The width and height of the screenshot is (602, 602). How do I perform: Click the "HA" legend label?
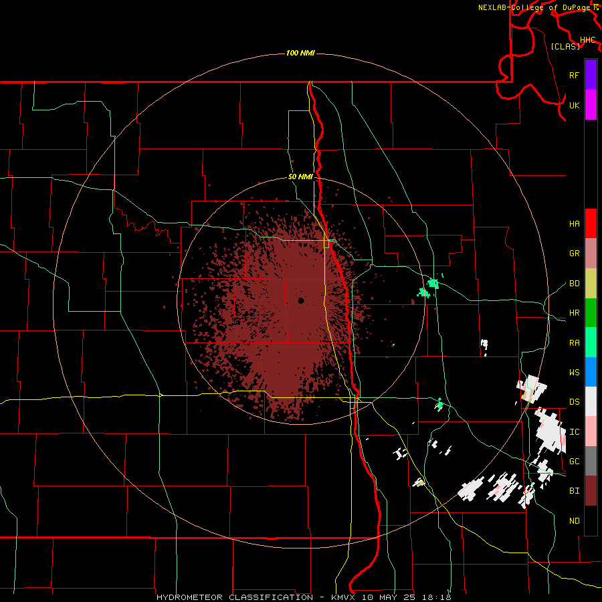(574, 224)
